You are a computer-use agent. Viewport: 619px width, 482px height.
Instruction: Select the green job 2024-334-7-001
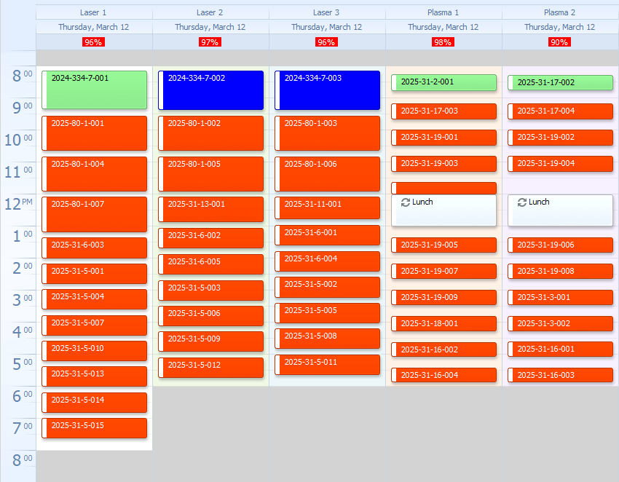[x=95, y=90]
